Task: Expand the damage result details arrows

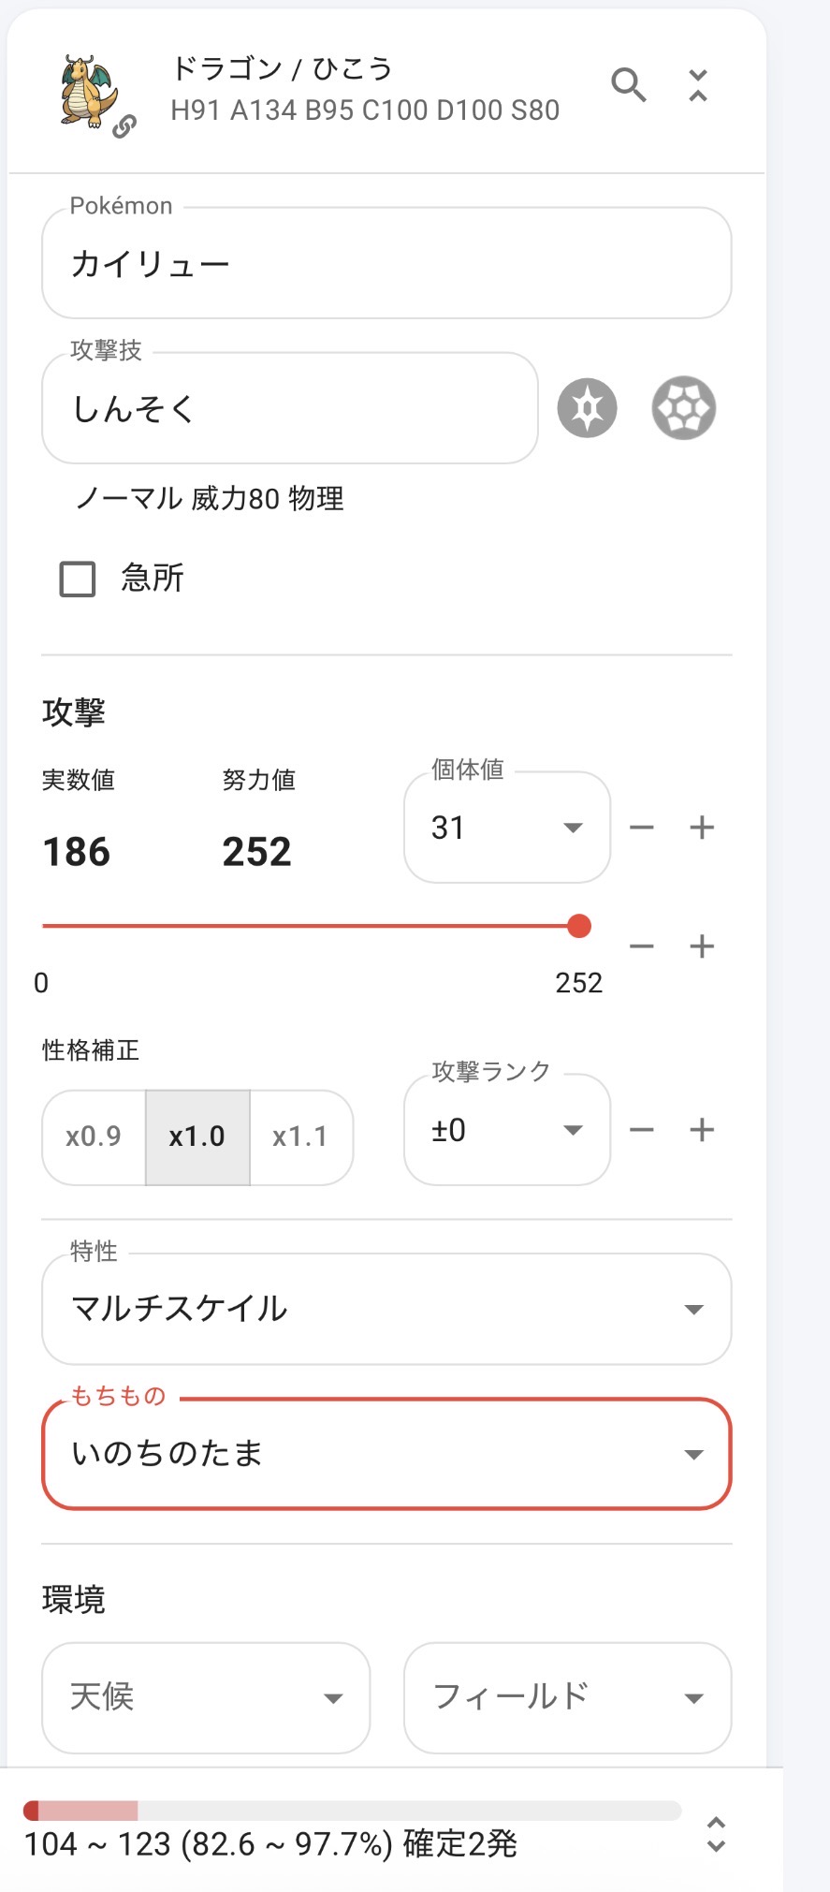Action: coord(716,1835)
